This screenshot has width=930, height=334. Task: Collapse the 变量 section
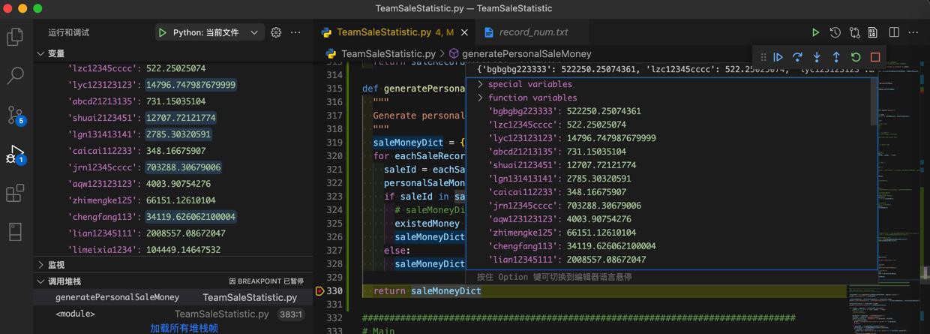(40, 53)
